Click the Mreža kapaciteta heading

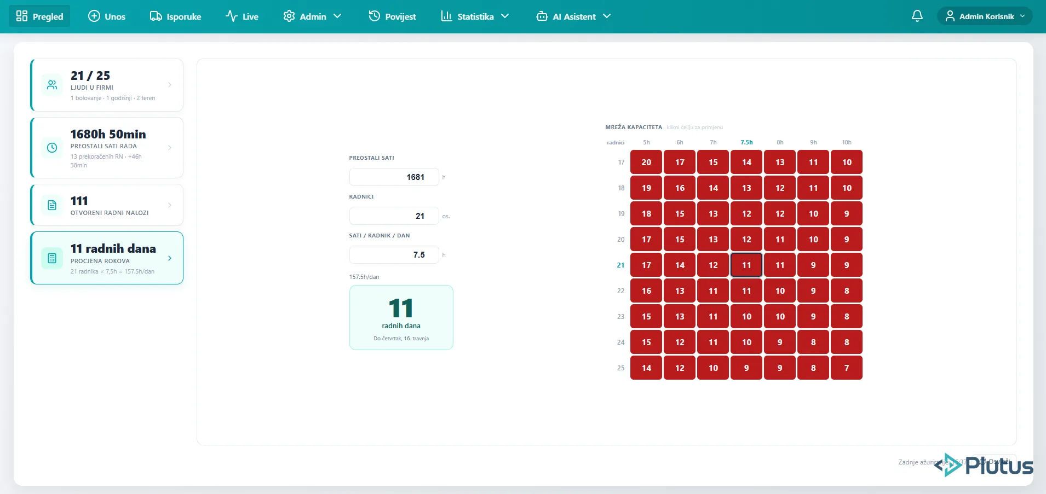coord(634,127)
